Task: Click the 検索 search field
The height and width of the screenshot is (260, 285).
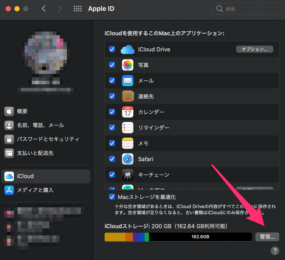Action: pos(247,9)
